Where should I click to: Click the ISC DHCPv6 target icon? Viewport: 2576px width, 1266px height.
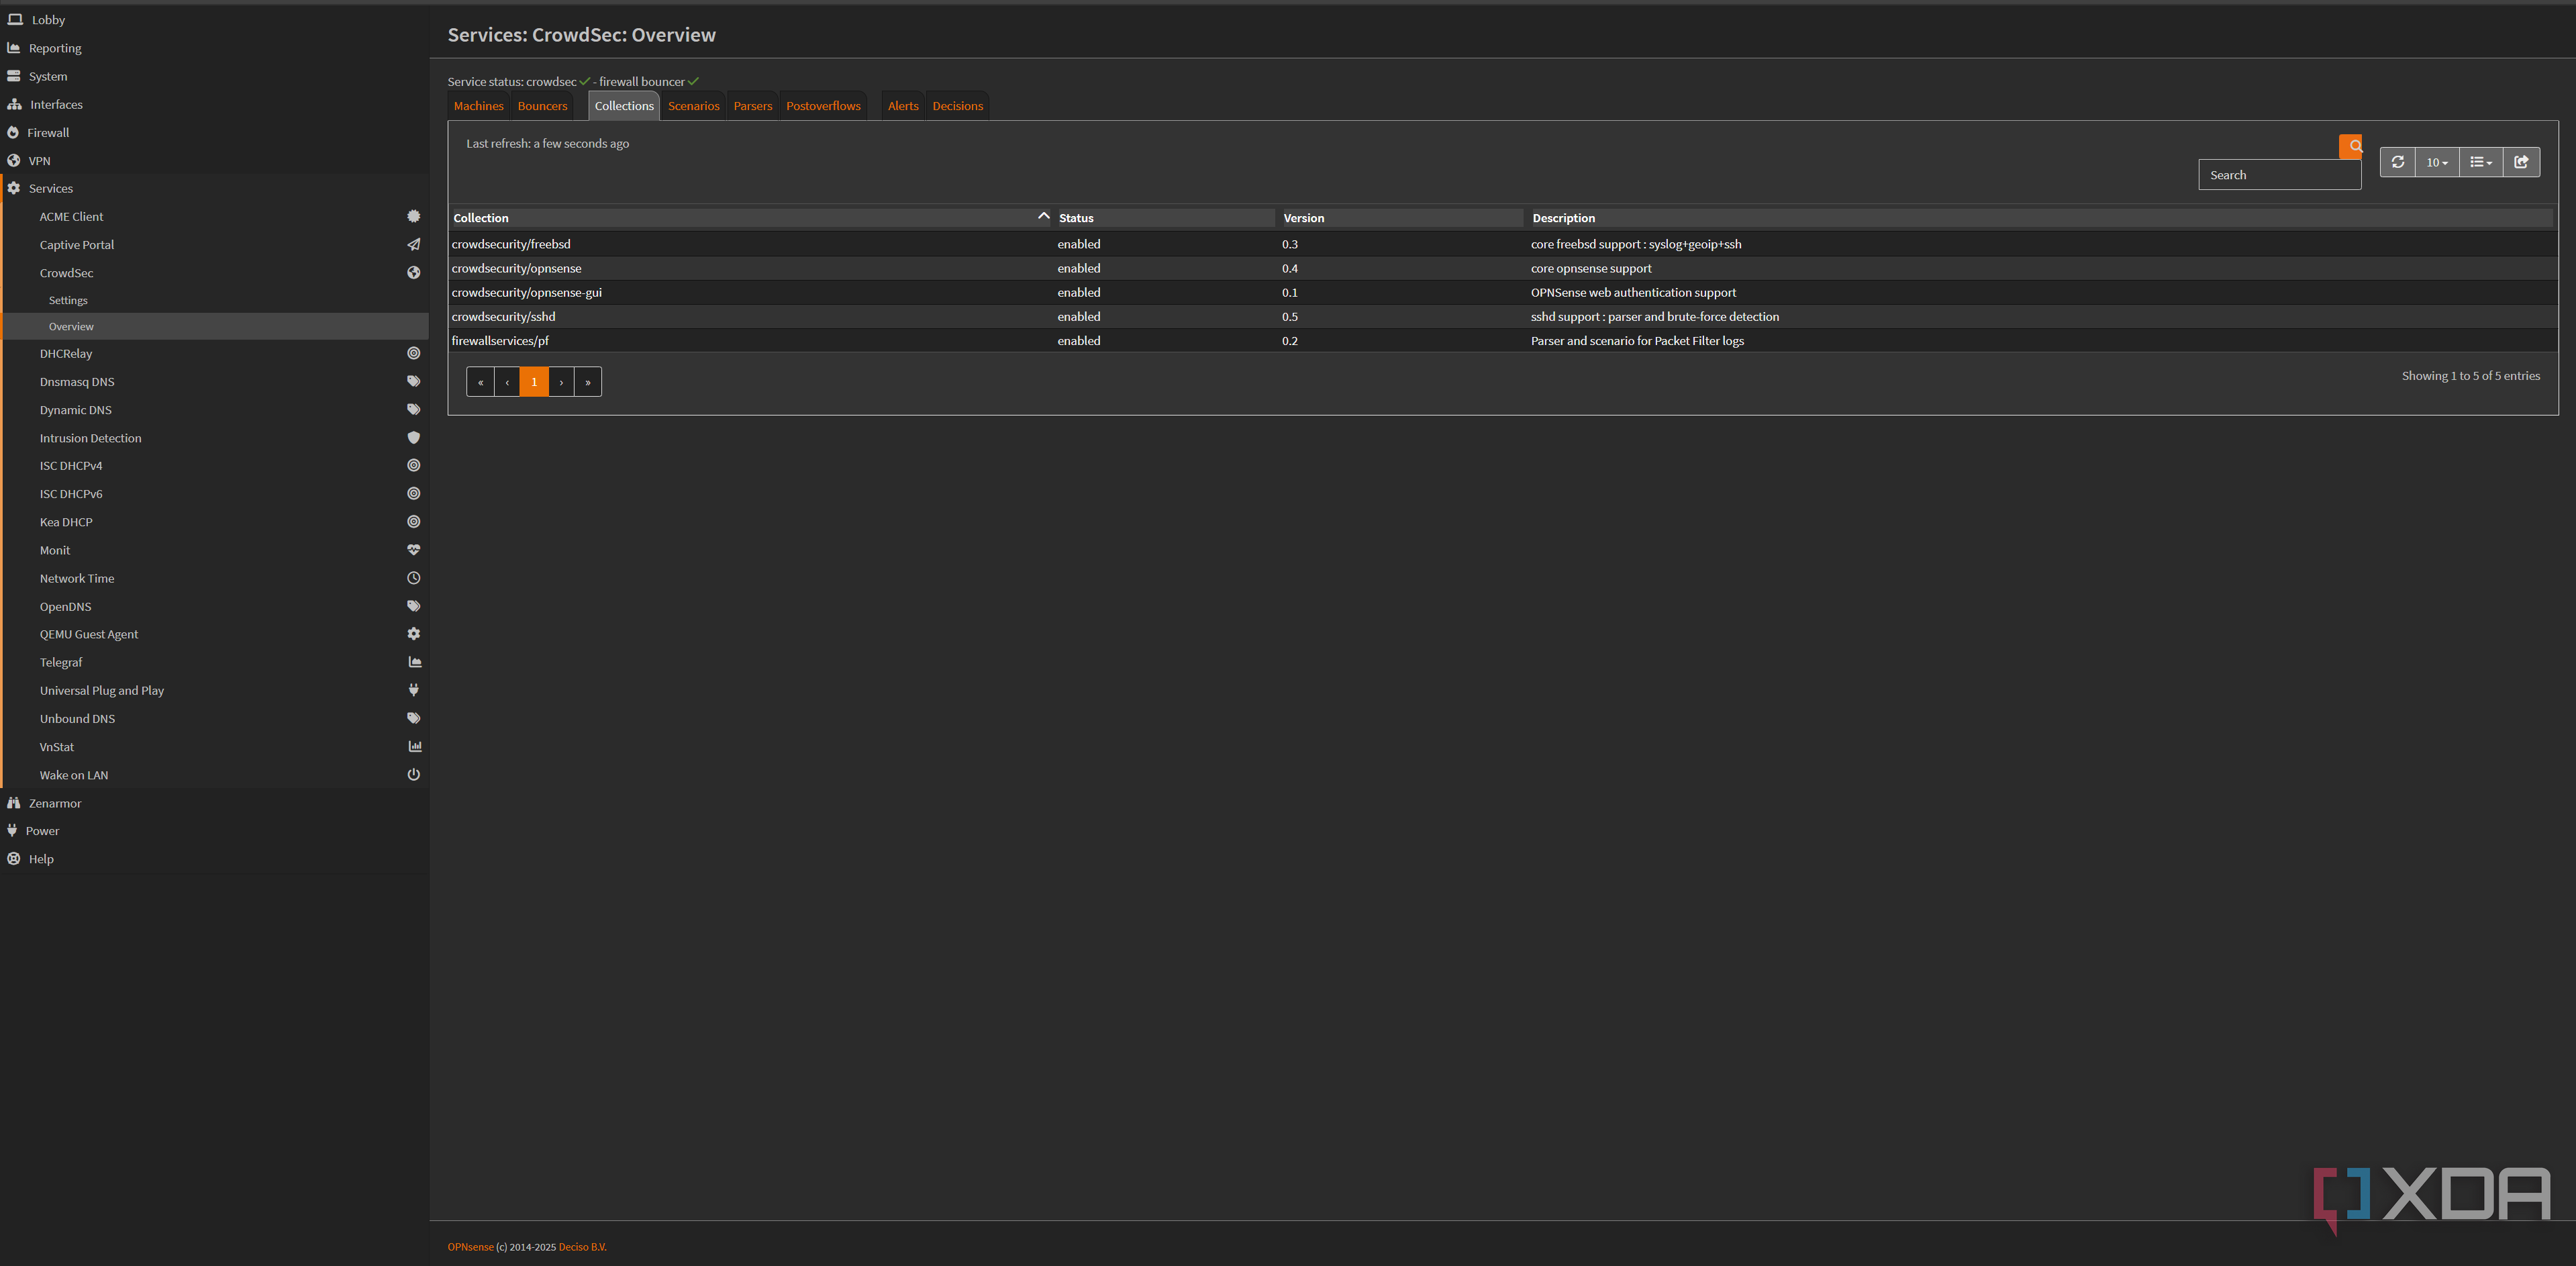pyautogui.click(x=413, y=493)
